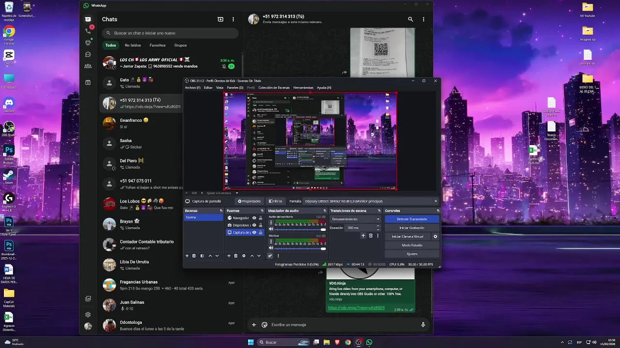Open Propiedades for the selected source
The image size is (620, 348).
tap(249, 201)
